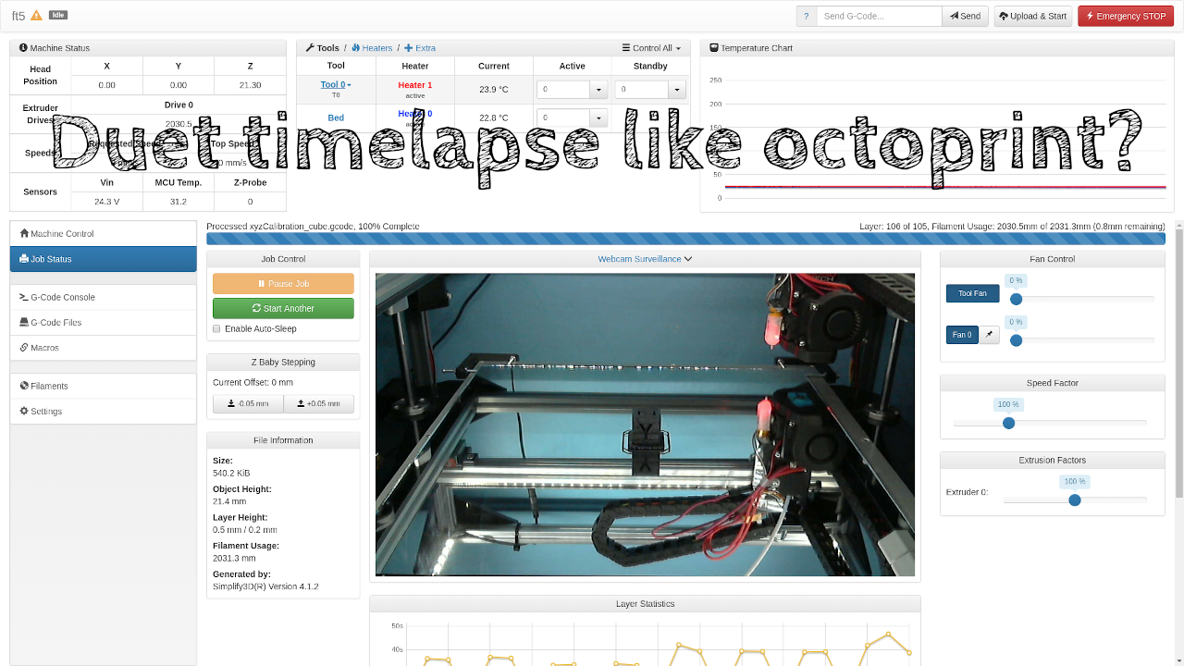Switch to the Heaters tab
1184x666 pixels.
click(x=372, y=48)
